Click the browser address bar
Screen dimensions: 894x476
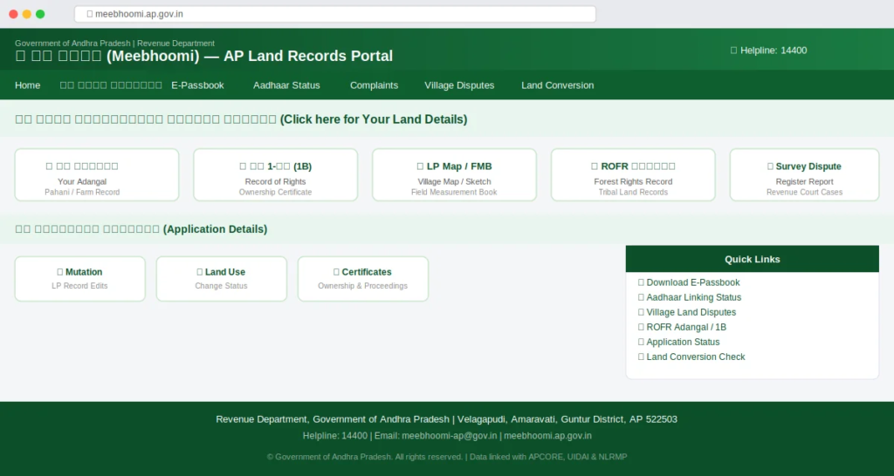point(335,14)
